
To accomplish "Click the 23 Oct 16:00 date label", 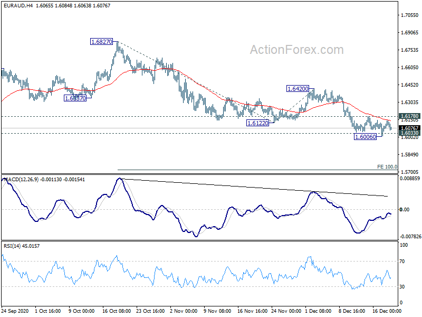I will [x=150, y=311].
